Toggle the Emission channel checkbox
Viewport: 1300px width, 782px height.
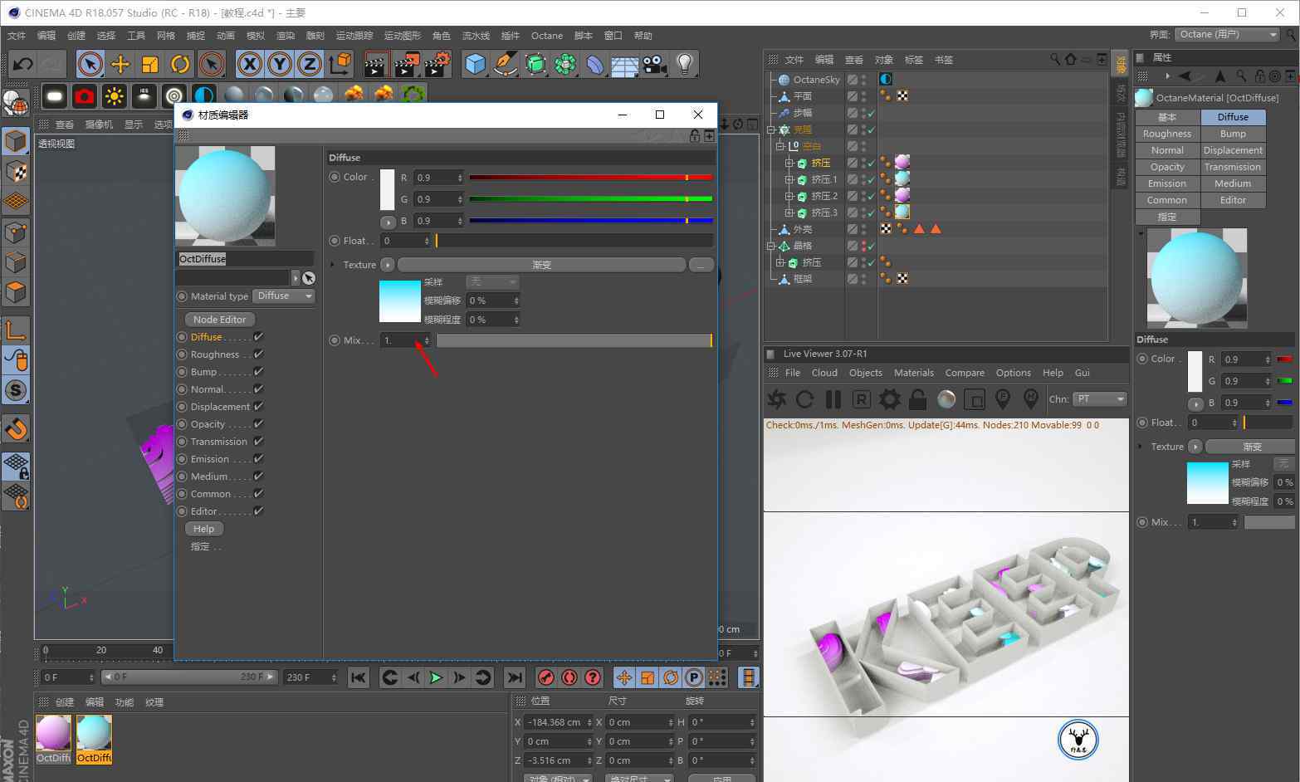pyautogui.click(x=258, y=459)
